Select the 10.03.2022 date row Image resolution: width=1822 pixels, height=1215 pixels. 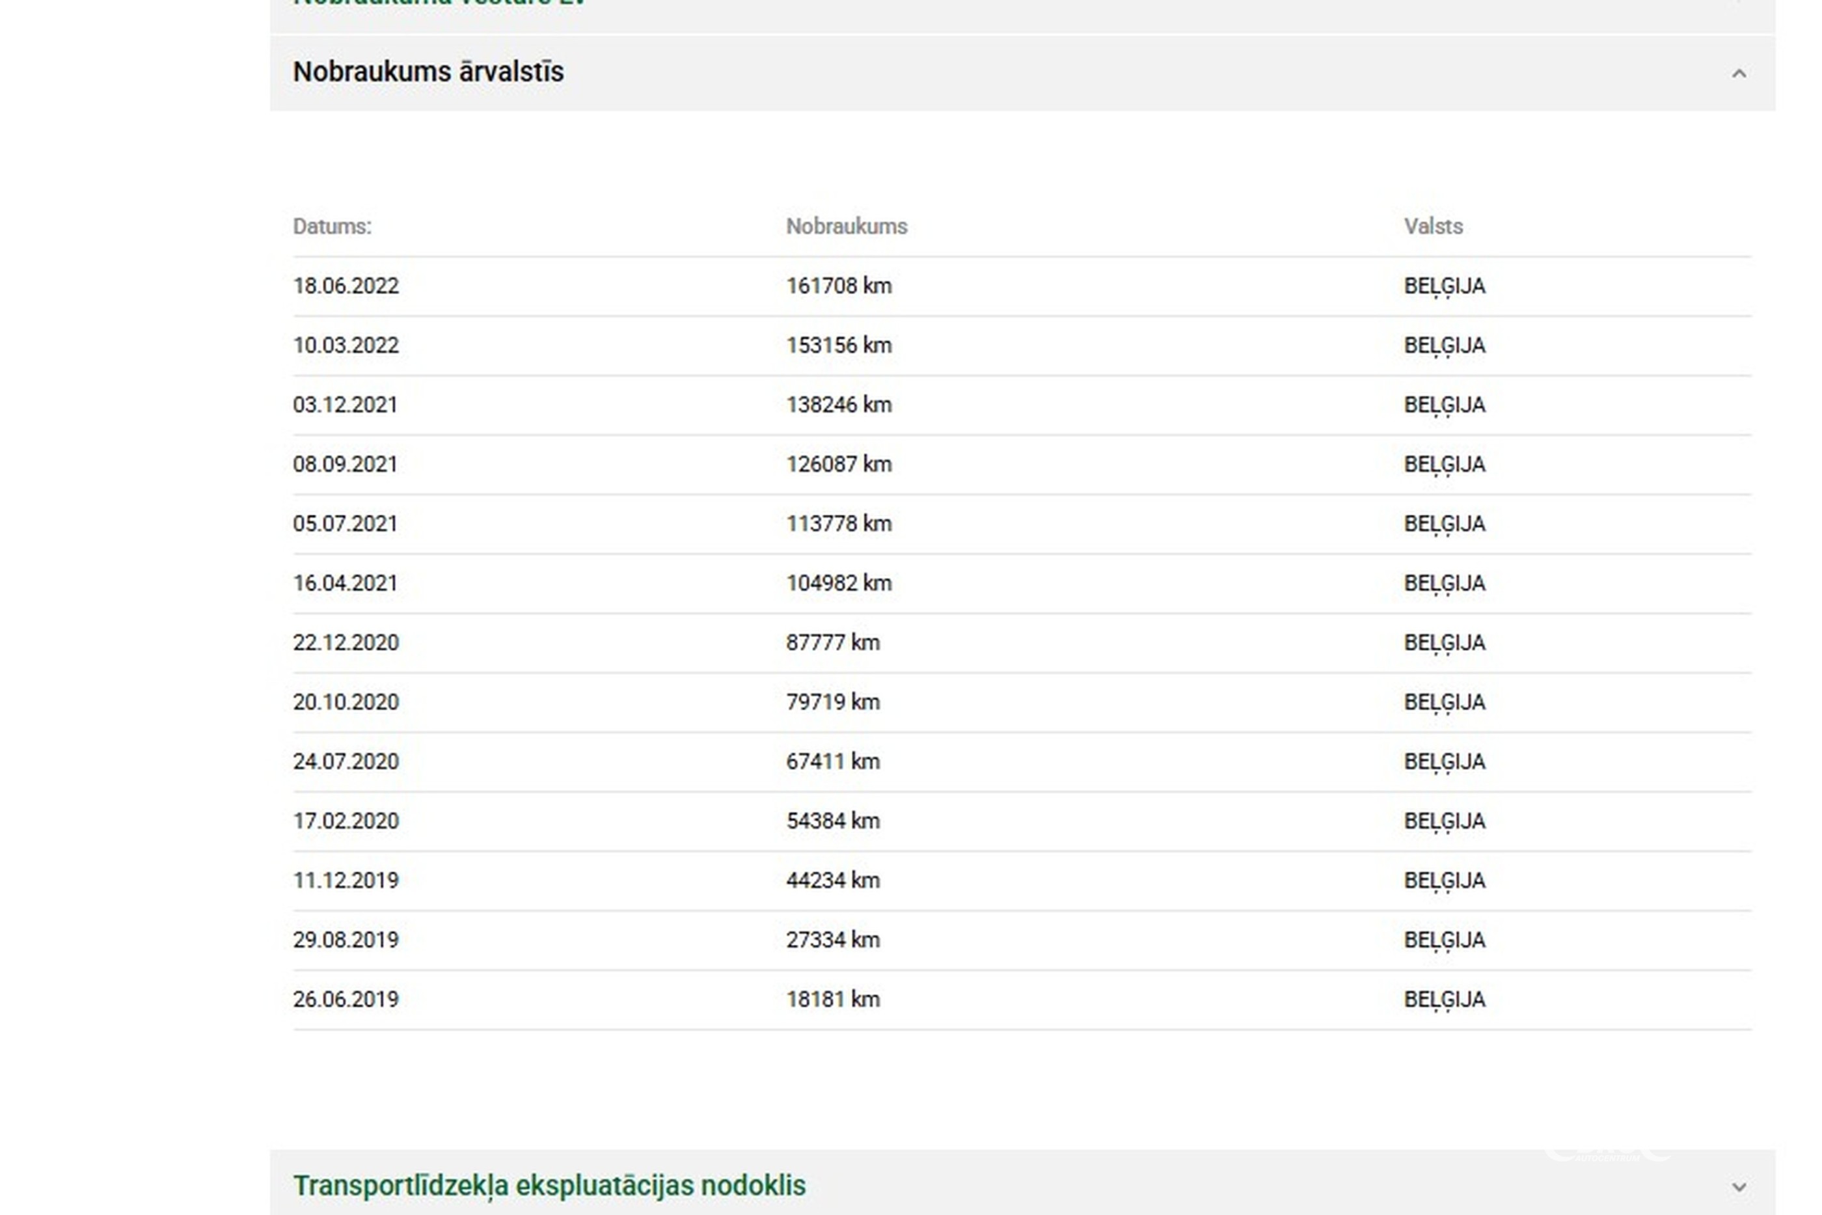pyautogui.click(x=346, y=345)
